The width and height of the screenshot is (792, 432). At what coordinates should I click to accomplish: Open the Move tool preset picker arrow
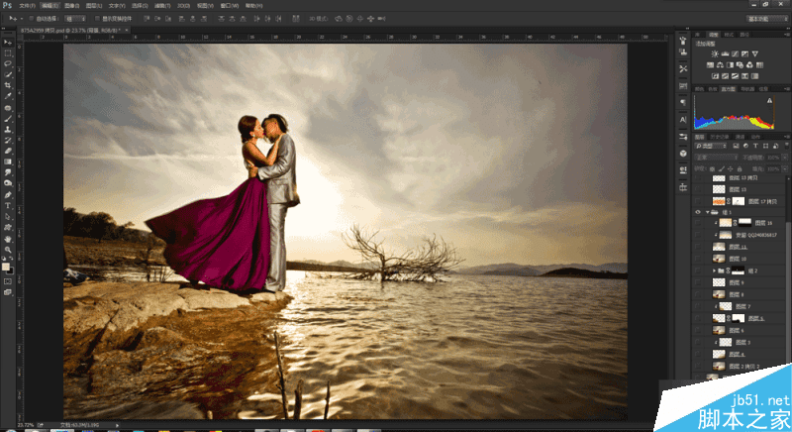coord(21,19)
